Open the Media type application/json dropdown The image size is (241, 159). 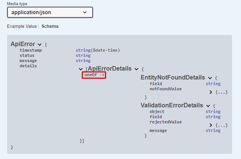[50, 12]
